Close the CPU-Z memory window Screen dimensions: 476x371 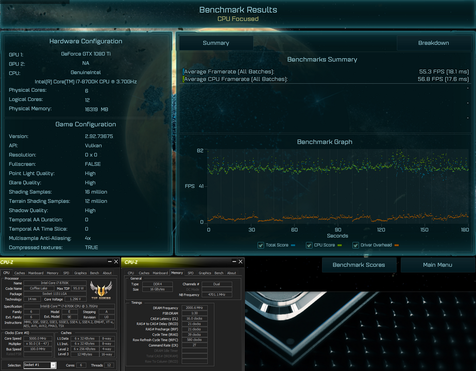pos(241,261)
